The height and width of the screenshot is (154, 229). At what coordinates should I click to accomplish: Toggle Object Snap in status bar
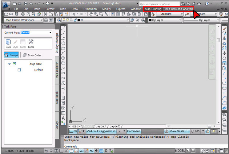tap(71, 151)
